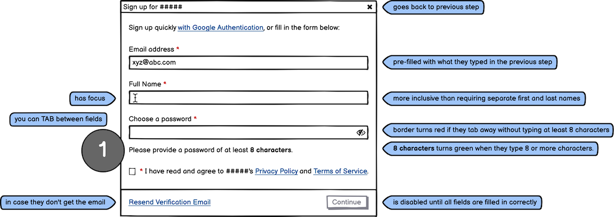The height and width of the screenshot is (217, 614).
Task: Focus the Email address field
Action: 248,63
